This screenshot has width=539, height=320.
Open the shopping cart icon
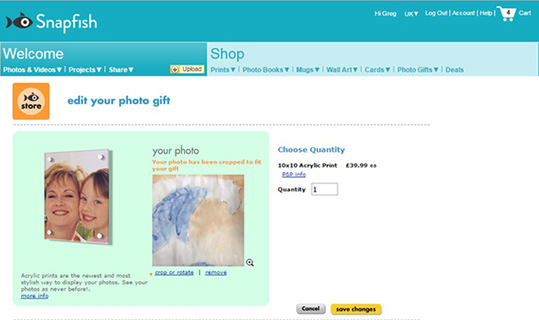pos(506,13)
